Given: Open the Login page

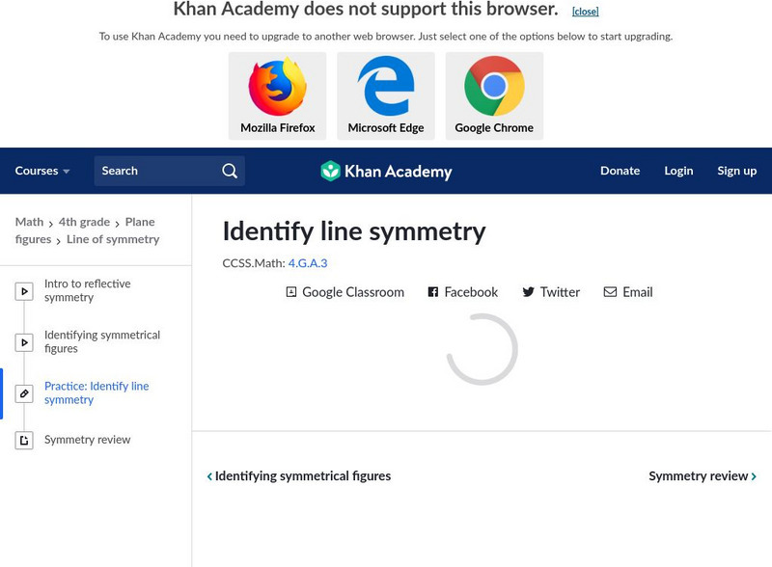Looking at the screenshot, I should (x=678, y=171).
